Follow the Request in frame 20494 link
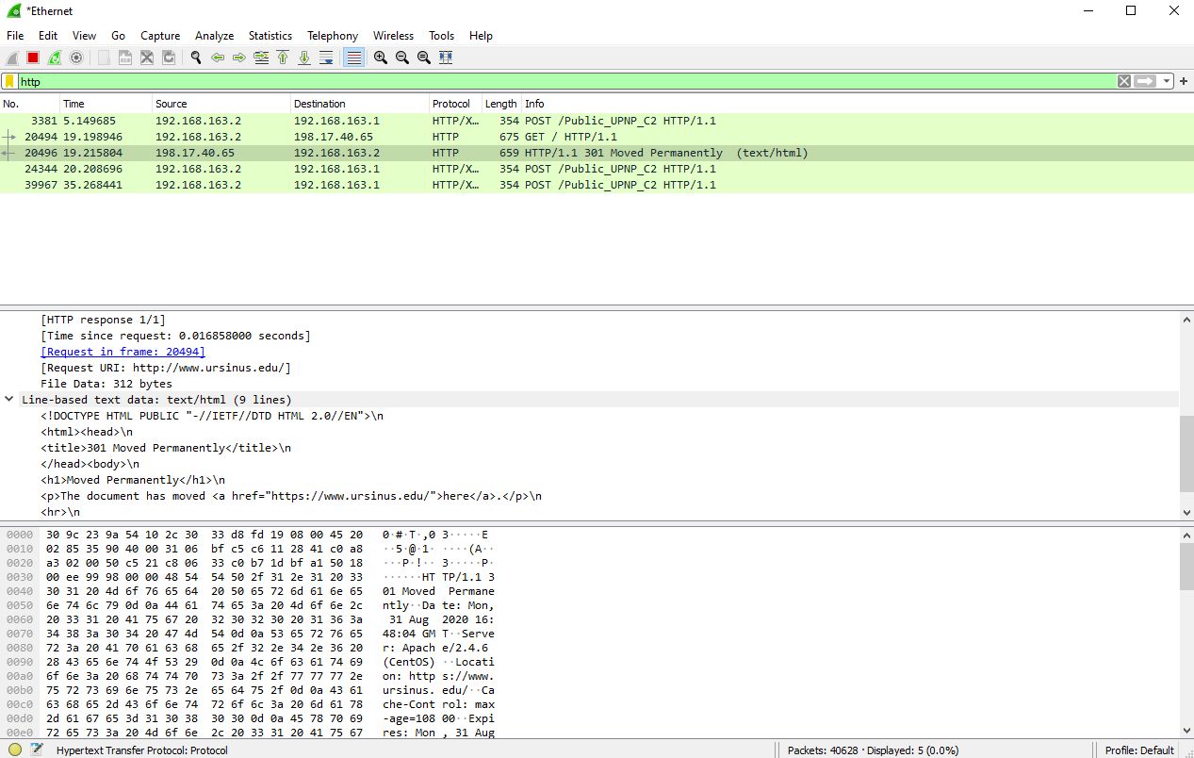 123,352
